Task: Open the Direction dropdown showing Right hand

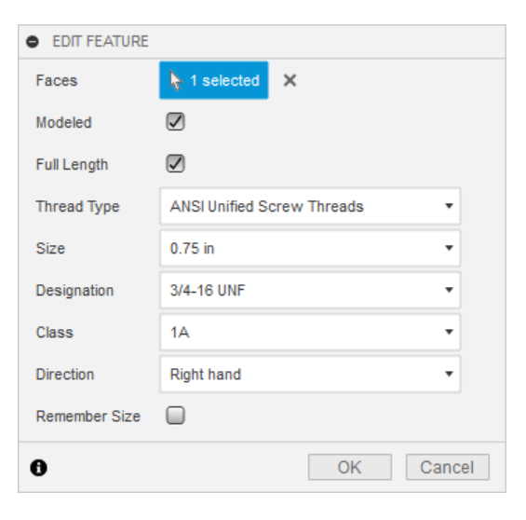Action: click(310, 374)
